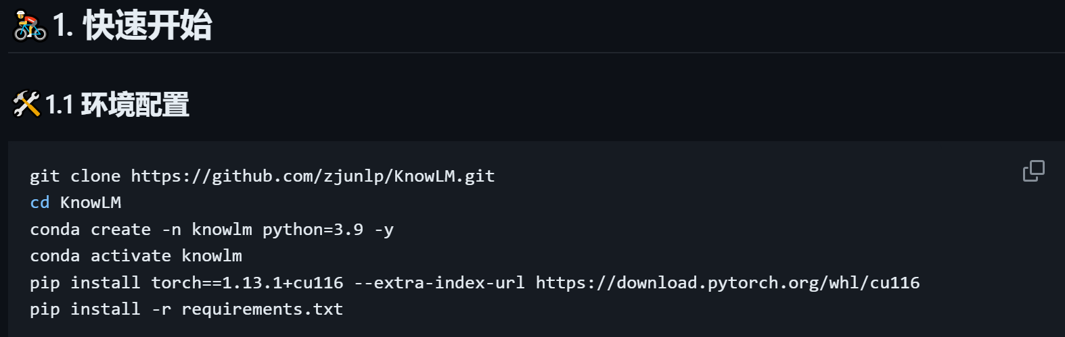1065x337 pixels.
Task: Click the --extra-index-url option
Action: (440, 283)
